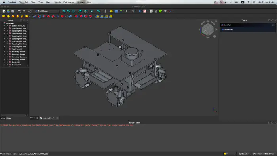
Task: Click the blue Create Group folder icon
Action: pyautogui.click(x=116, y=11)
